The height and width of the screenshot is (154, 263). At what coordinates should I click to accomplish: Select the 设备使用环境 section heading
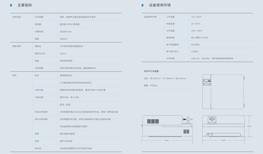(x=160, y=5)
